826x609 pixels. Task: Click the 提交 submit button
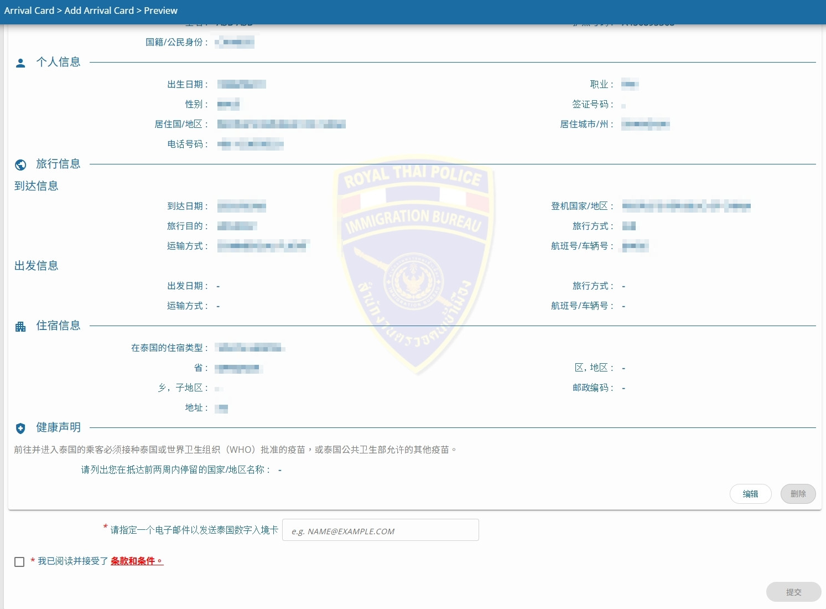[x=793, y=592]
